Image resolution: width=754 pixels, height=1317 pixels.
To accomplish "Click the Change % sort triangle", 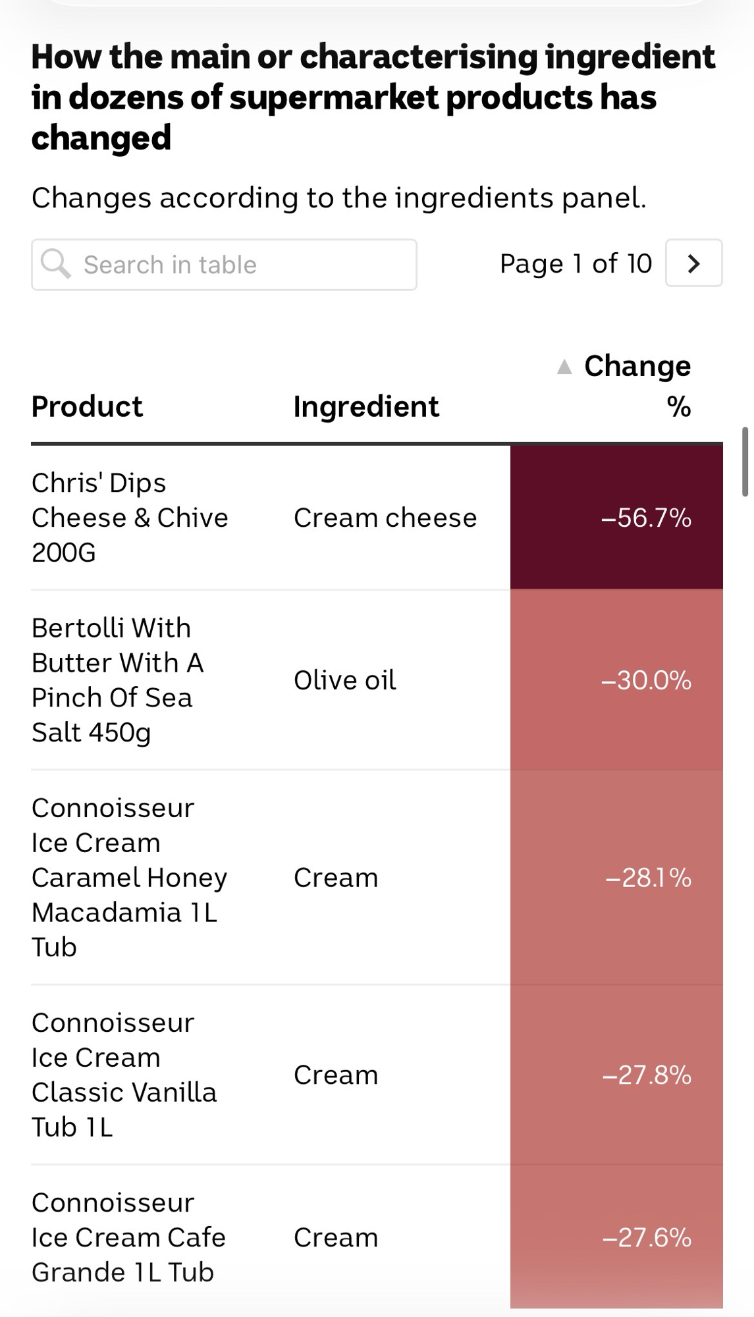I will (x=564, y=367).
